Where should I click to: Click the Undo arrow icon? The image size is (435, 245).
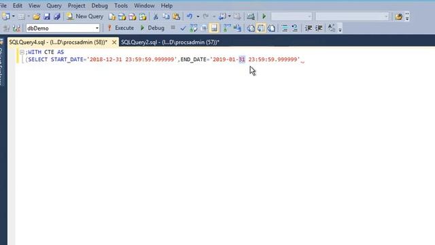(190, 16)
